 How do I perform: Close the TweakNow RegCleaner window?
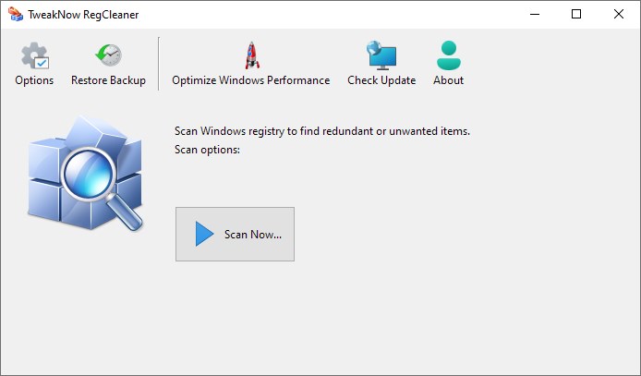(619, 14)
